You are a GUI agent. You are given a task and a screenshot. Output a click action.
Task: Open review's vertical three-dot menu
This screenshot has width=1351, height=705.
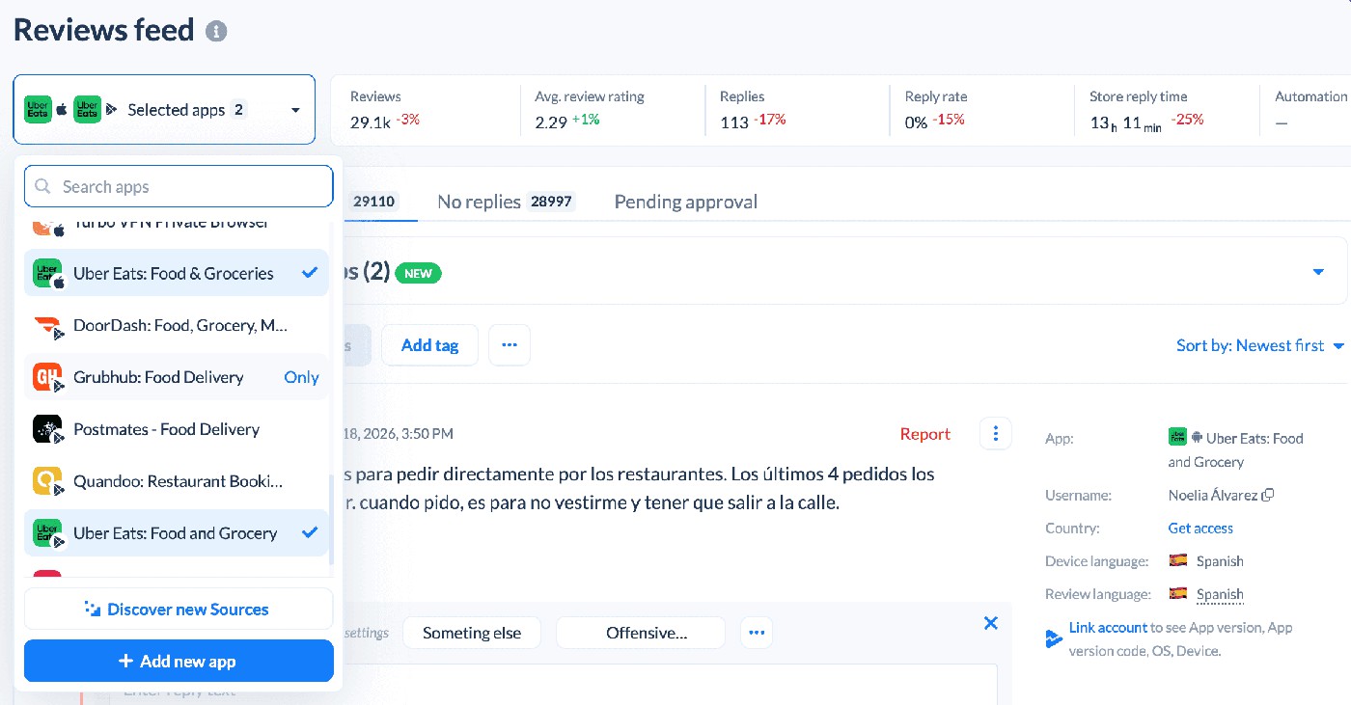(995, 433)
